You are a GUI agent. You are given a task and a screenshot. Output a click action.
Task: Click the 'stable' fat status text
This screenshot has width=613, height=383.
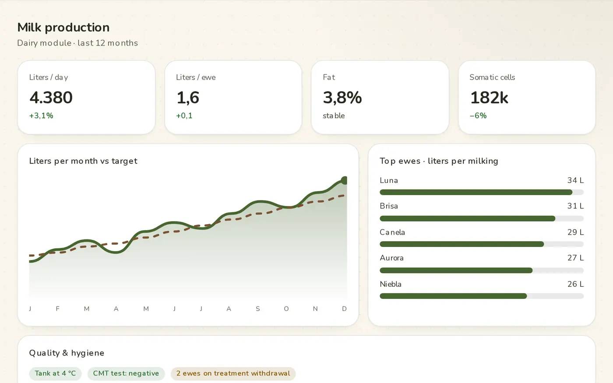pos(334,116)
